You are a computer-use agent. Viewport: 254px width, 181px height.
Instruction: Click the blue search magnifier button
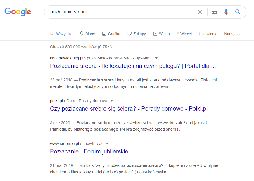click(x=238, y=12)
